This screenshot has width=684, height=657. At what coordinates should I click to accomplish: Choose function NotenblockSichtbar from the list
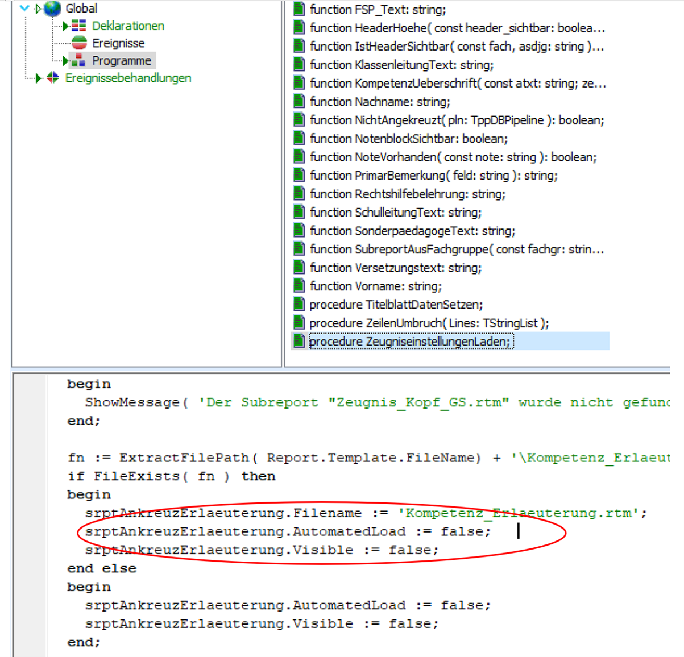pyautogui.click(x=408, y=139)
